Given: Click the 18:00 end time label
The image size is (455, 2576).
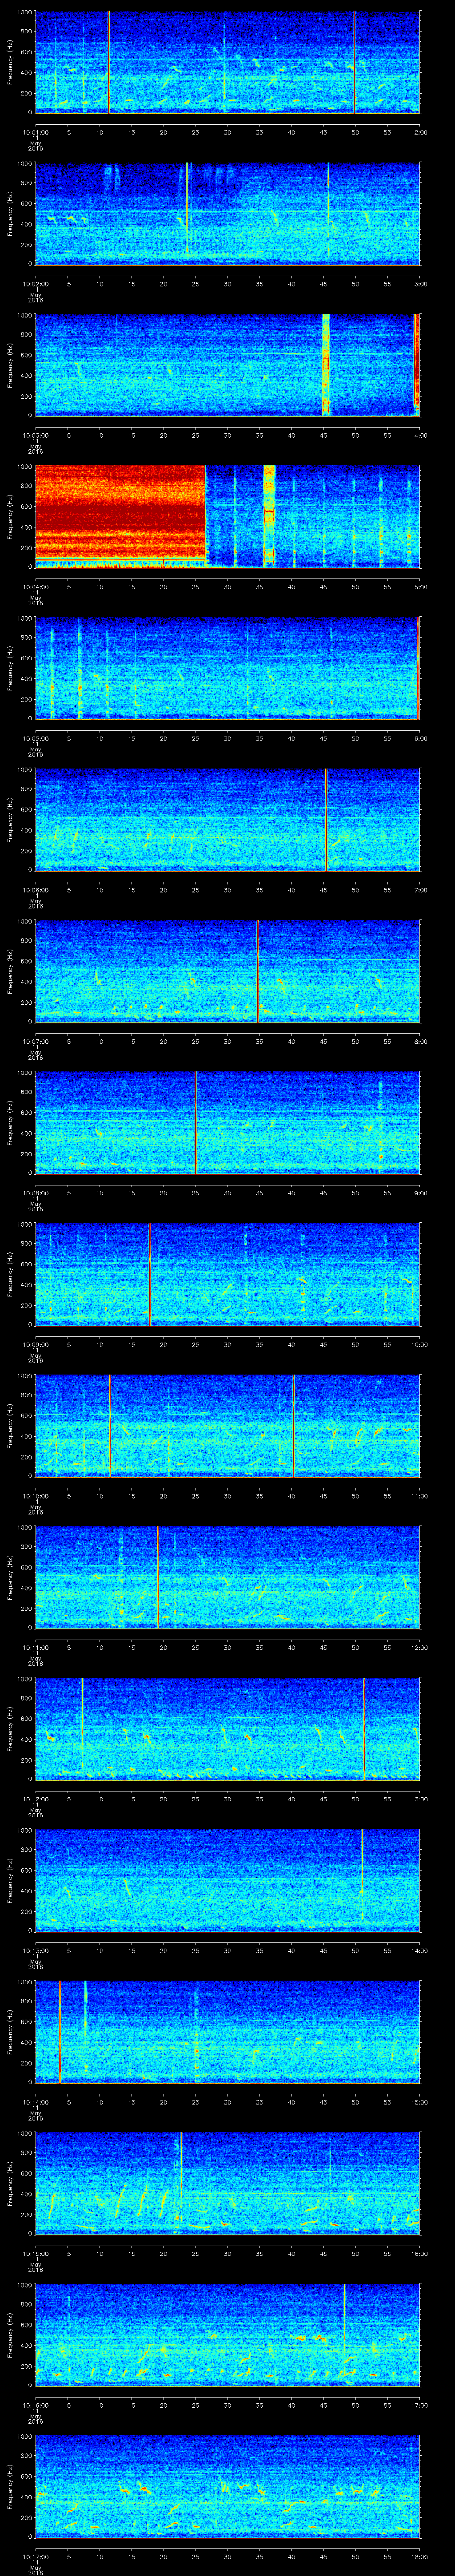Looking at the screenshot, I should coord(419,2557).
